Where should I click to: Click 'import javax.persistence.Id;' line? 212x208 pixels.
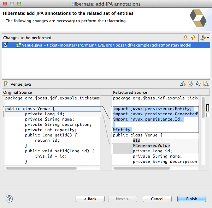pos(147,119)
